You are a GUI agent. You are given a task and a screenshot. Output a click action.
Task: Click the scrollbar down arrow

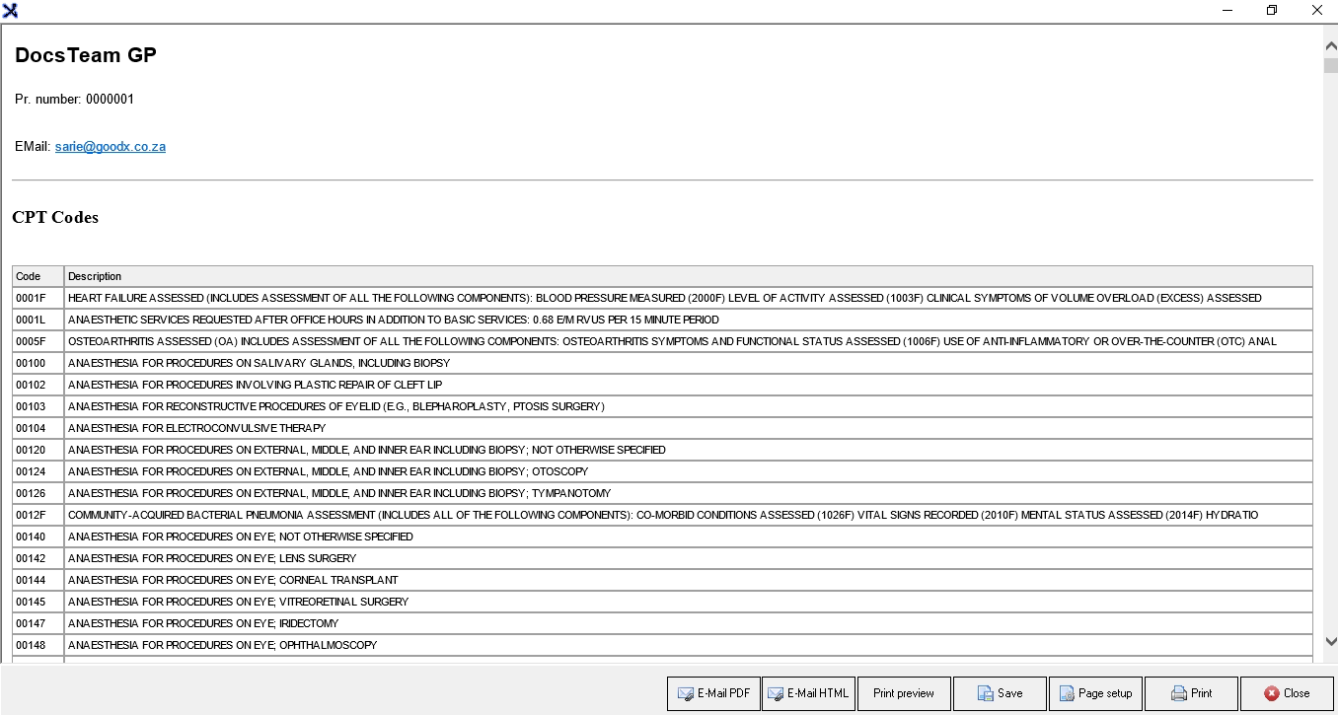coord(1330,642)
